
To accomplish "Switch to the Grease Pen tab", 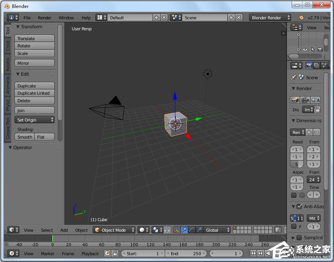I will (x=8, y=128).
